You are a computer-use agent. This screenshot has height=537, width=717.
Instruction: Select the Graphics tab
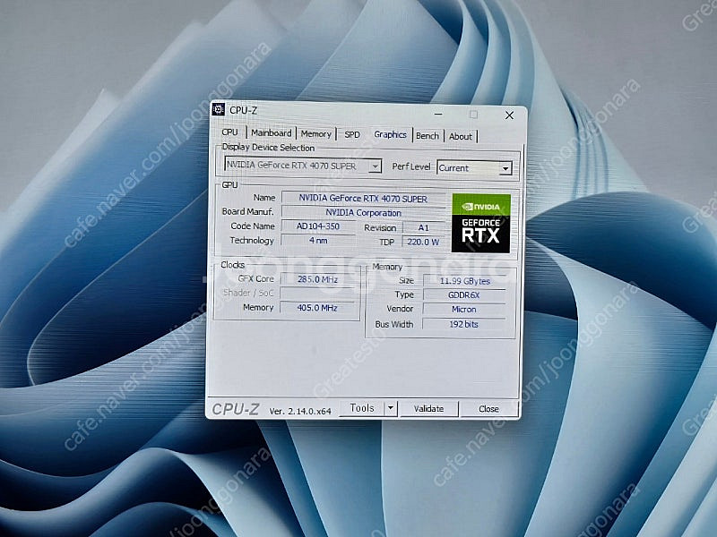[x=390, y=134]
